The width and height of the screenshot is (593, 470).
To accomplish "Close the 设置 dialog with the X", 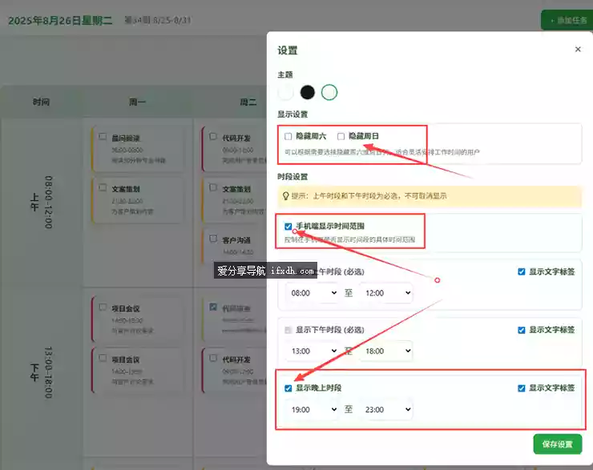I will pyautogui.click(x=578, y=49).
